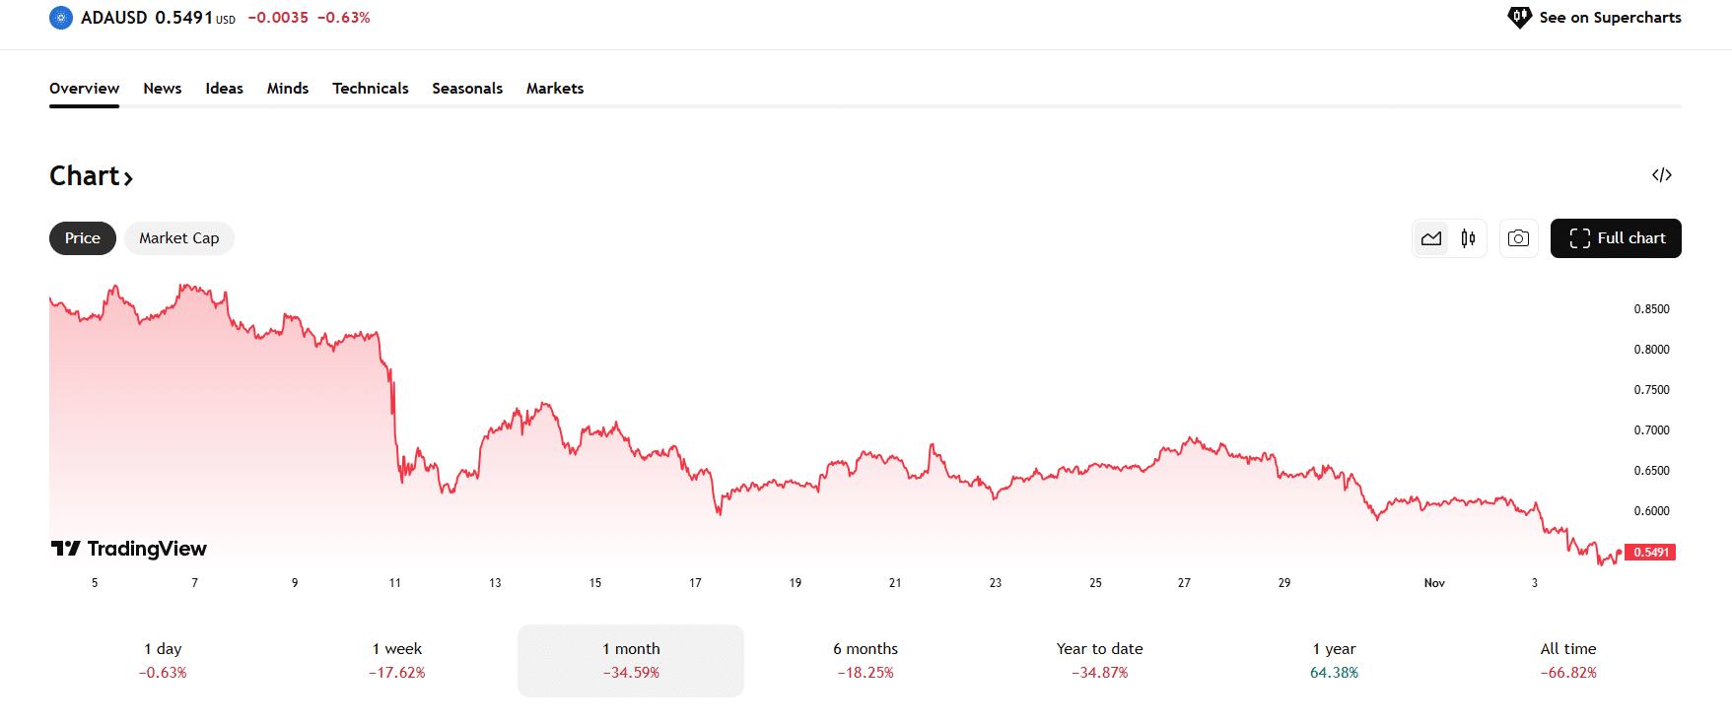The height and width of the screenshot is (724, 1732).
Task: Follow the See on Supercharts link
Action: [x=1610, y=18]
